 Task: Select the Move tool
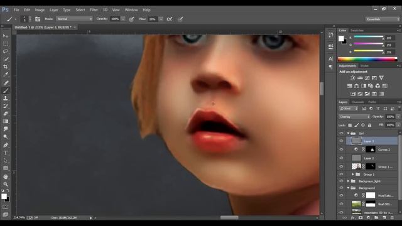[x=6, y=36]
